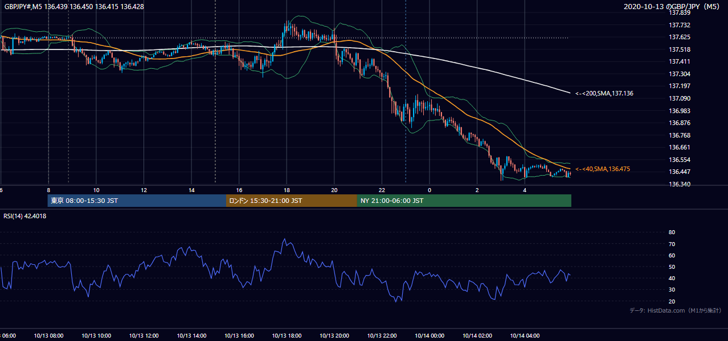Click the 10/13 14:00 date label

click(191, 336)
